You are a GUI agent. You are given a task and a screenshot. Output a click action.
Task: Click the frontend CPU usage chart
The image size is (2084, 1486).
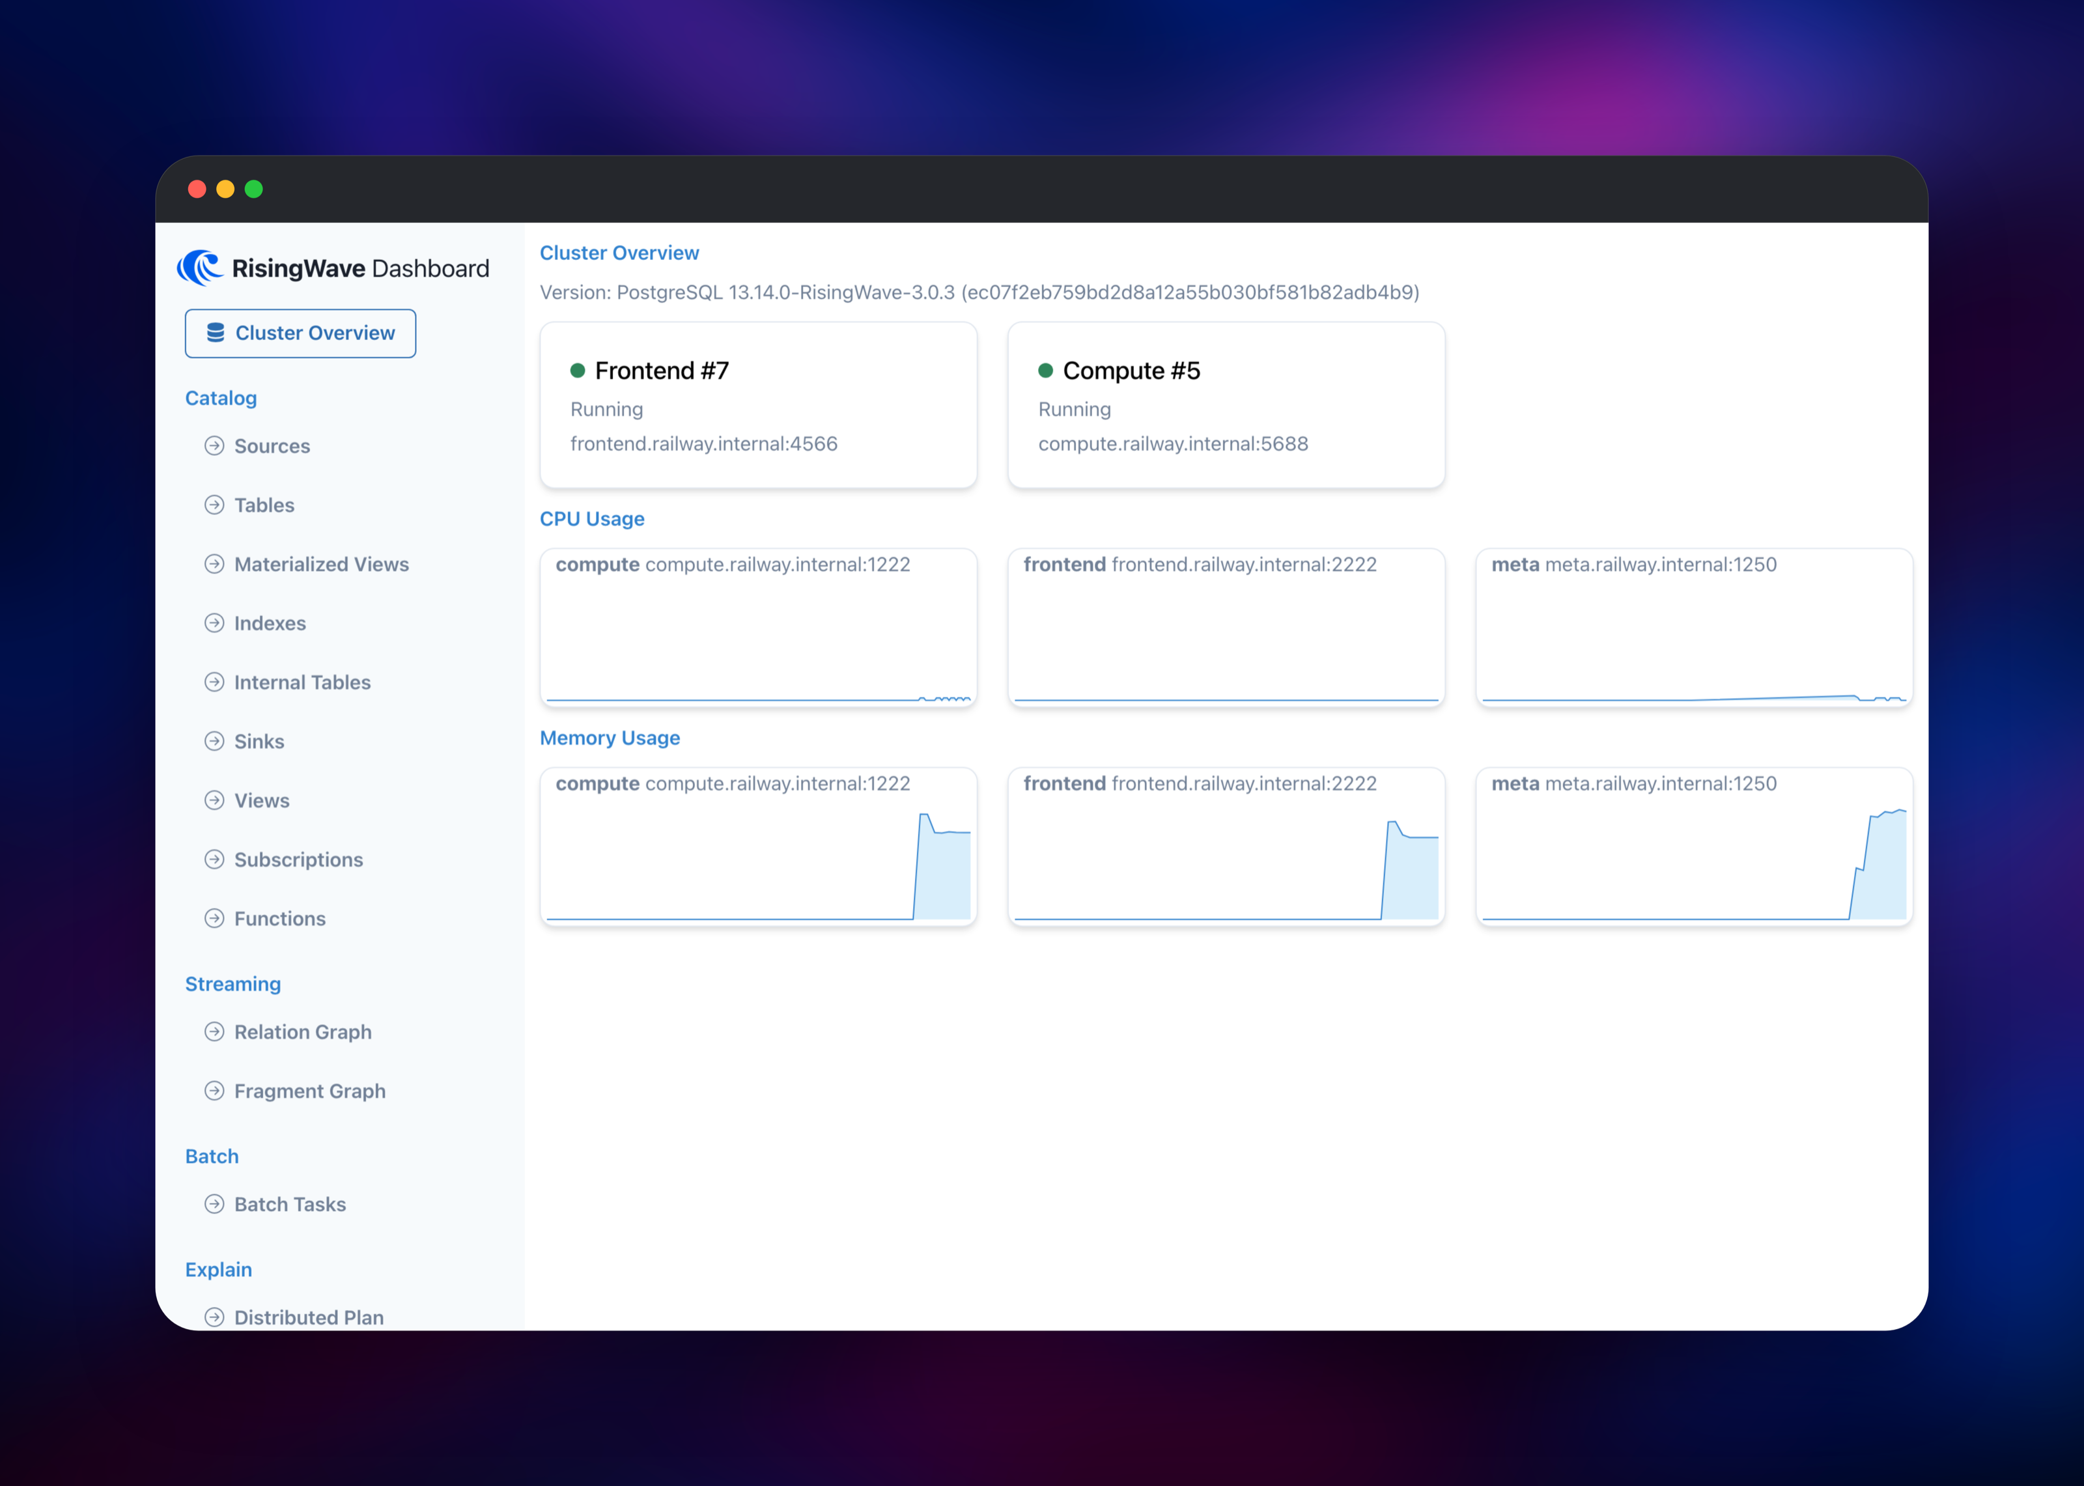1226,628
